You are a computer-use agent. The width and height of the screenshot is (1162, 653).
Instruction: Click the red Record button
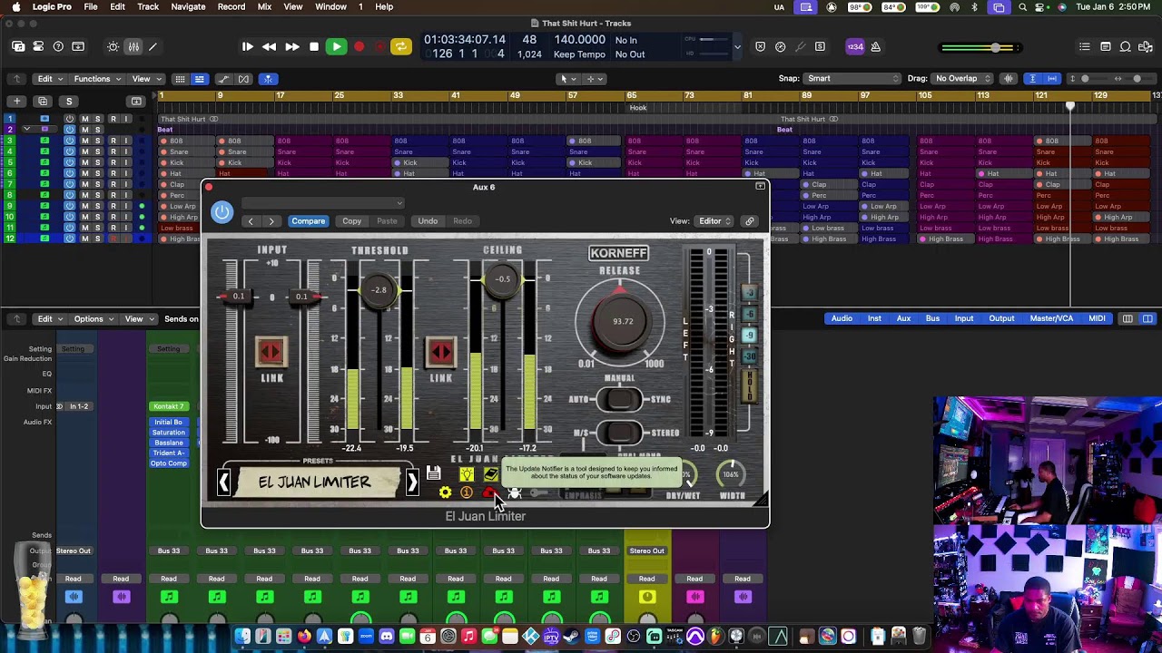pos(359,46)
